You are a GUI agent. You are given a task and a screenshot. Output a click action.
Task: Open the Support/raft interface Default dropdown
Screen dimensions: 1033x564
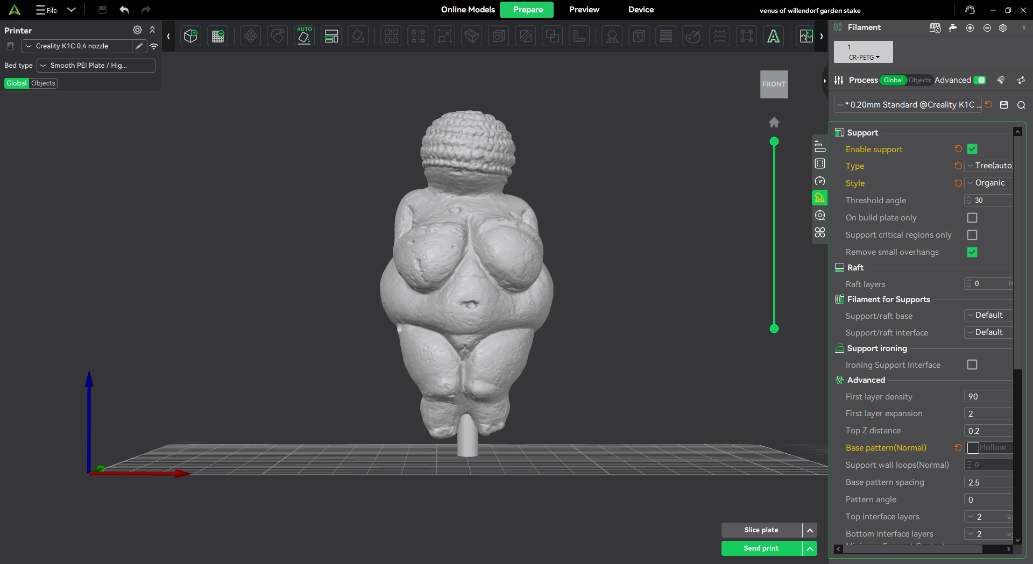tap(989, 332)
